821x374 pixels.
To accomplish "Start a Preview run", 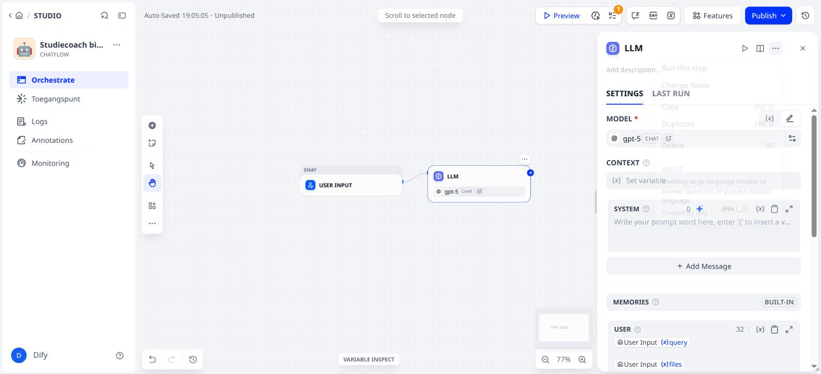I will pos(561,16).
